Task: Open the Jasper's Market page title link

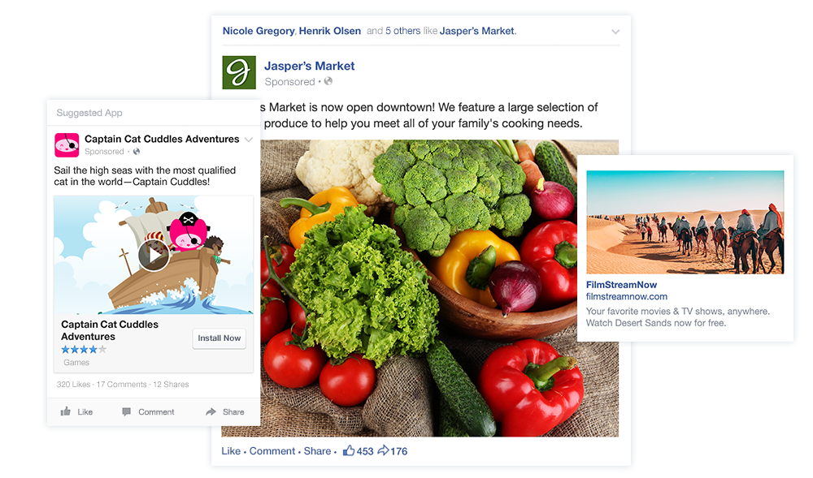Action: (310, 67)
